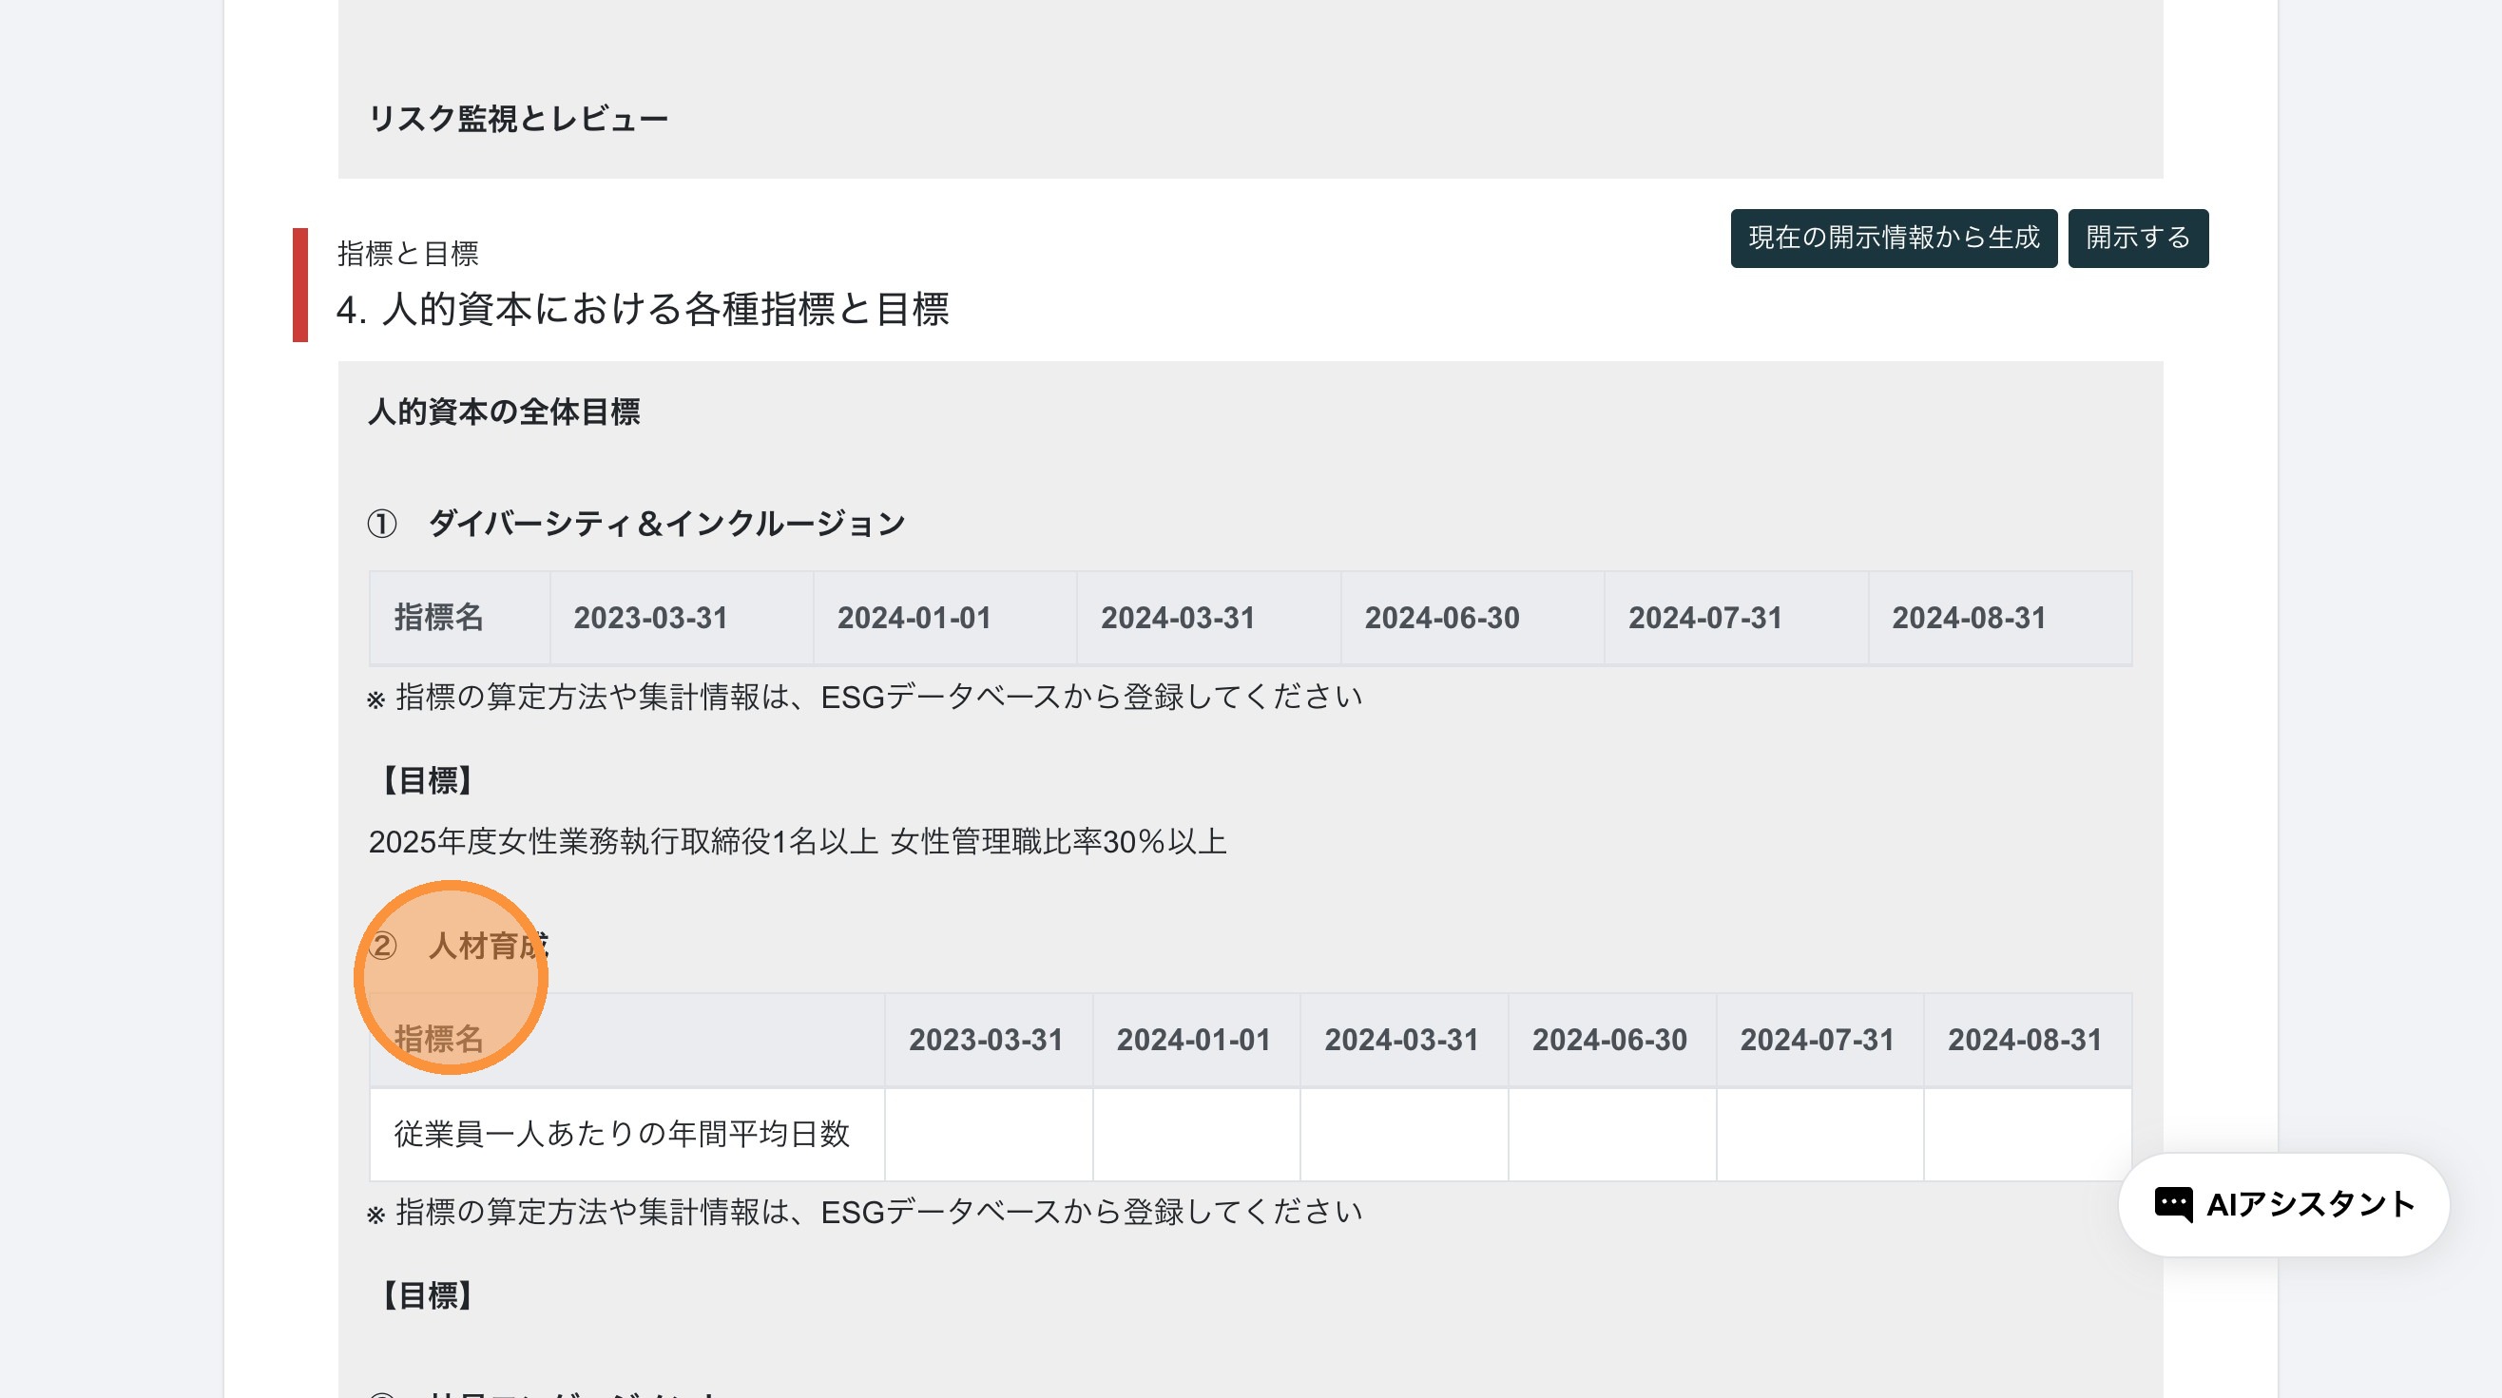Click 2023-03-31 cell in 人材育成 row
Viewport: 2502px width, 1398px height.
tap(988, 1134)
